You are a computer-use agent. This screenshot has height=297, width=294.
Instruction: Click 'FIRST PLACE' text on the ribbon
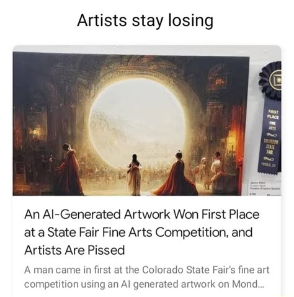coord(274,115)
